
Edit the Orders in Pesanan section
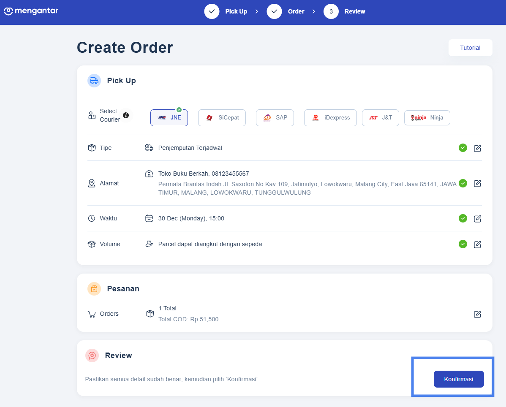click(477, 314)
